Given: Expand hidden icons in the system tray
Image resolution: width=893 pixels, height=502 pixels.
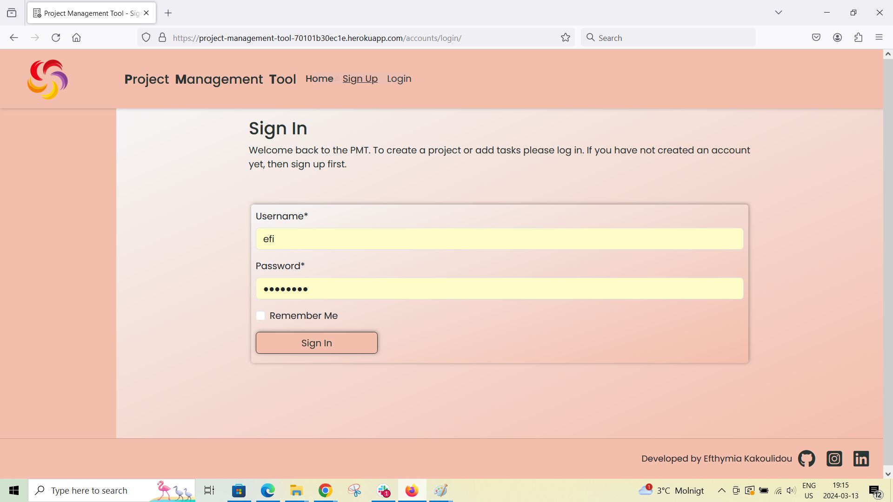Looking at the screenshot, I should coord(721,490).
